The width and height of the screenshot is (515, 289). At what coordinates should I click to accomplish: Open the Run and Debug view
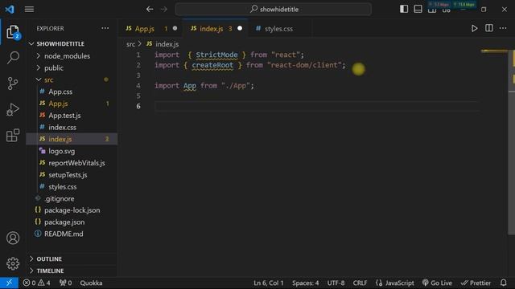(13, 109)
